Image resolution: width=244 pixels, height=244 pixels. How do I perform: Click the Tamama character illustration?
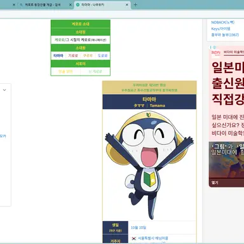149,165
